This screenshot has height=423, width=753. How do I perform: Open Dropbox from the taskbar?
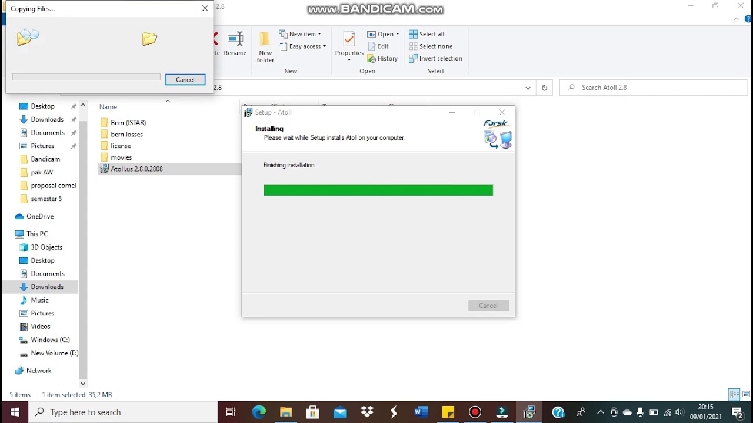pos(367,412)
